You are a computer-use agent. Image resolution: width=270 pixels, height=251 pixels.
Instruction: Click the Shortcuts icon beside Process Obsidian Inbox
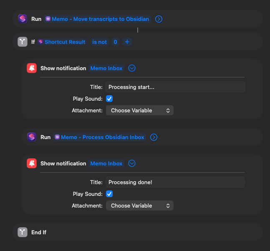[32, 137]
